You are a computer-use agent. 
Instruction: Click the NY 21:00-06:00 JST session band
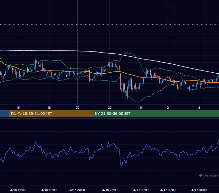coord(156,114)
